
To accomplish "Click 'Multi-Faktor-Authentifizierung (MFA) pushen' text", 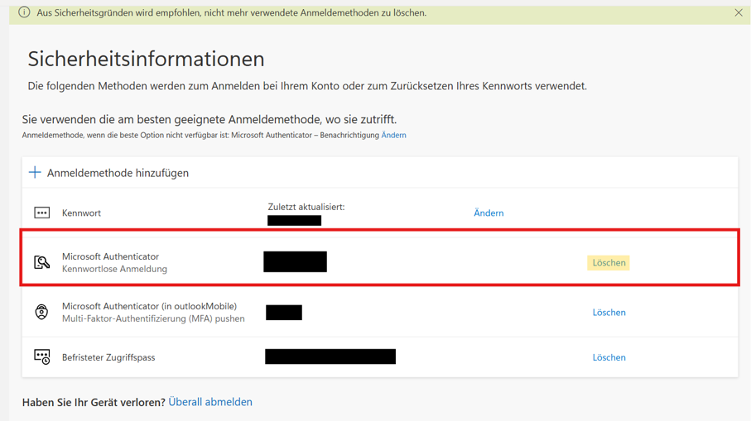I will click(x=153, y=318).
